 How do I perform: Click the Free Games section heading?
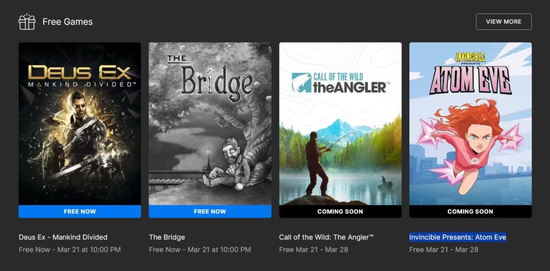click(x=67, y=22)
